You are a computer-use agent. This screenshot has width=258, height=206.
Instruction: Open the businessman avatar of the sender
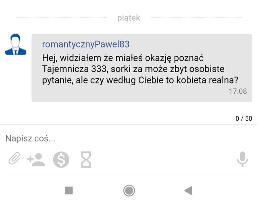click(16, 44)
